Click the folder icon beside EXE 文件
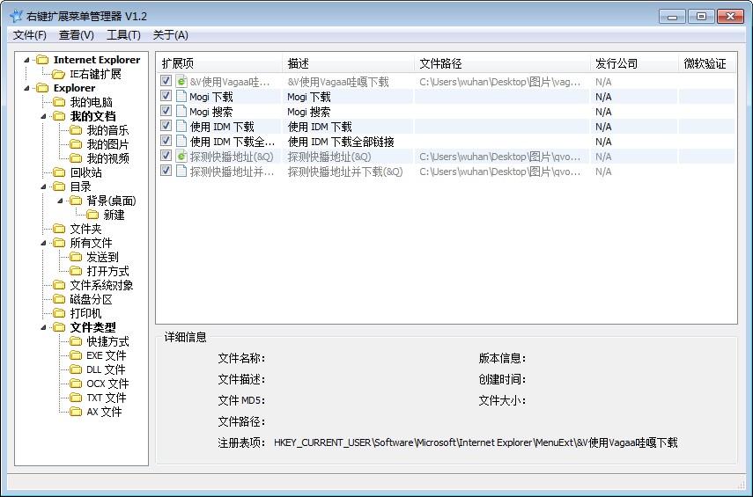This screenshot has width=753, height=497. (x=76, y=355)
